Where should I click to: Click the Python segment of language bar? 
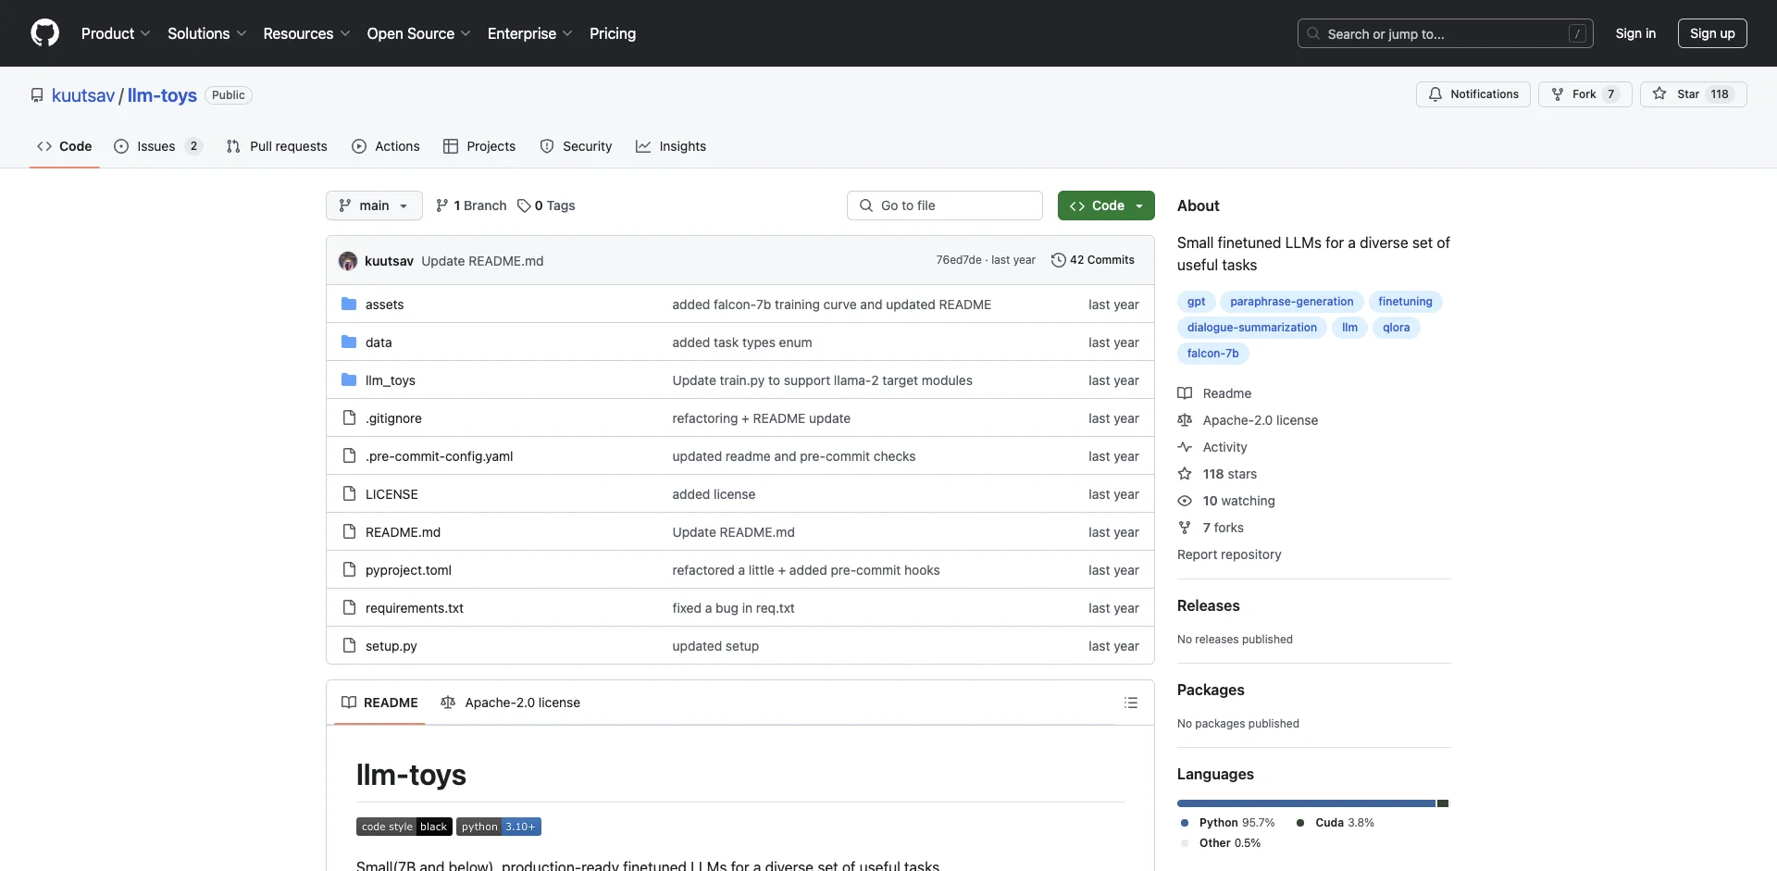(1306, 803)
